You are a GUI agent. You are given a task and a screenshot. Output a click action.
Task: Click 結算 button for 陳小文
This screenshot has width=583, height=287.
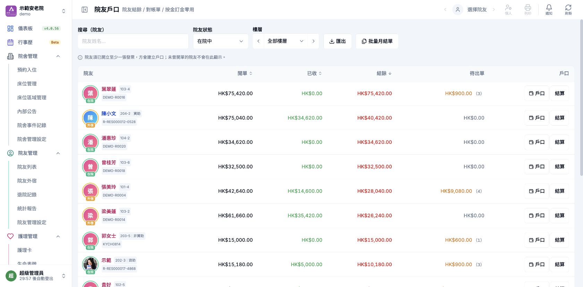tap(560, 118)
